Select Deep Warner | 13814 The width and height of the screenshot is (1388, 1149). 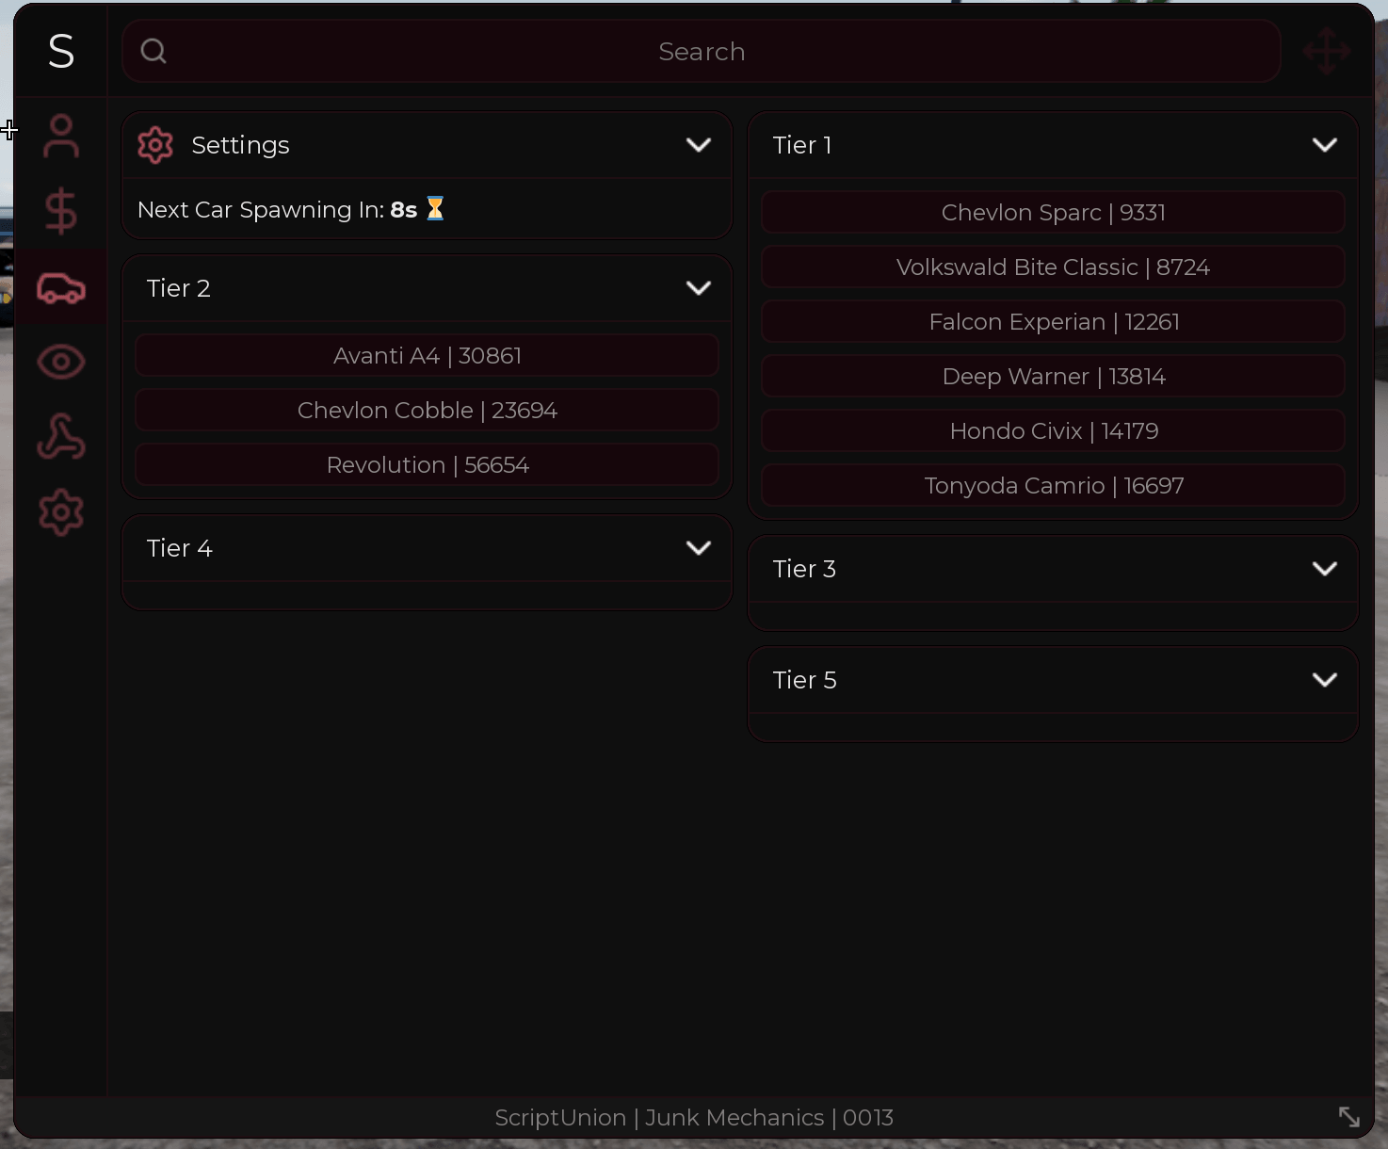[x=1053, y=377]
